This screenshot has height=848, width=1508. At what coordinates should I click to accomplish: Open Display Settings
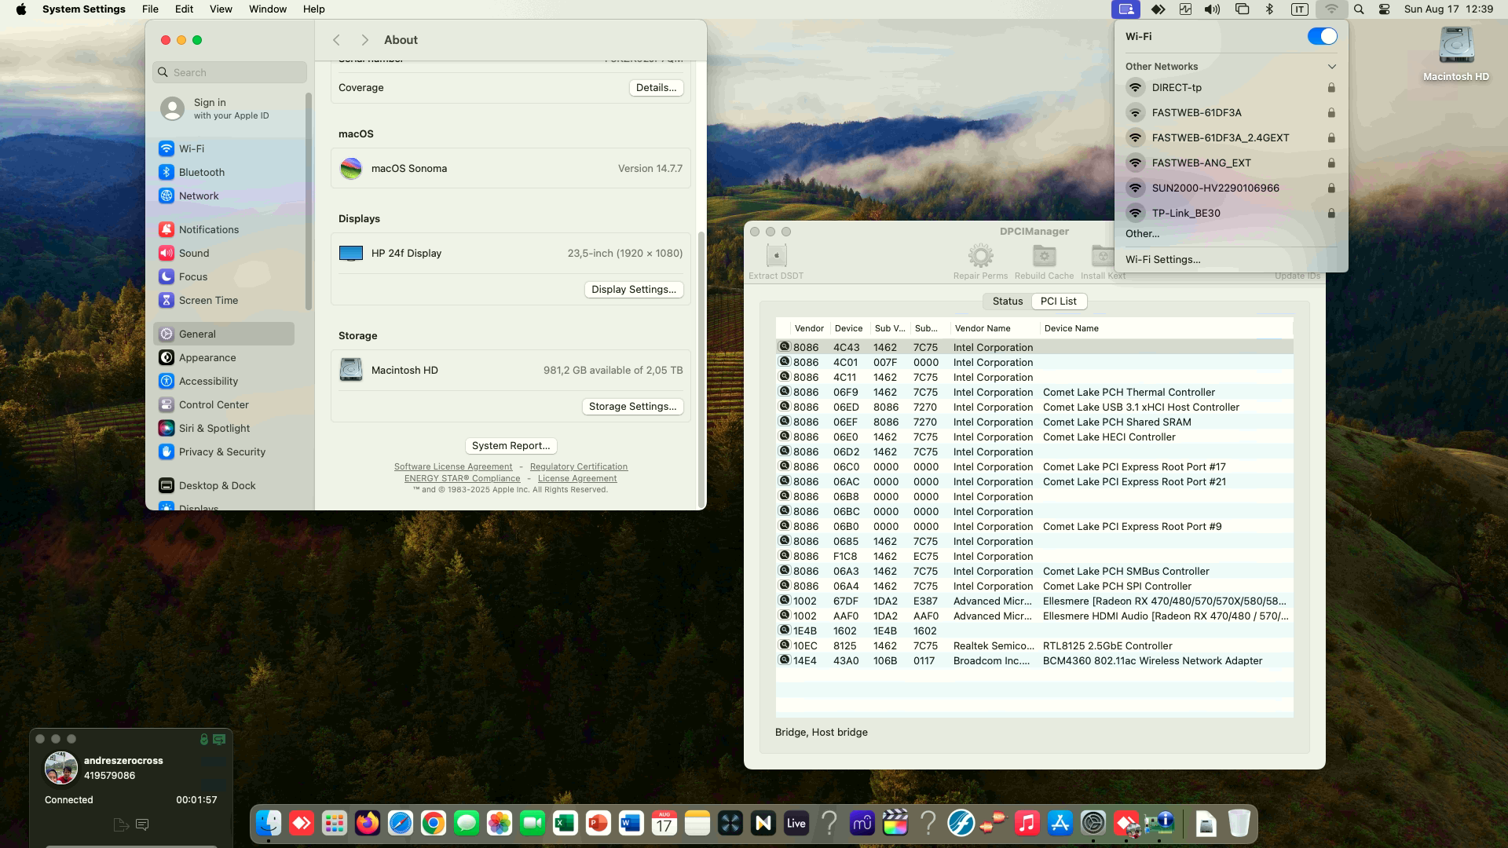pyautogui.click(x=634, y=290)
